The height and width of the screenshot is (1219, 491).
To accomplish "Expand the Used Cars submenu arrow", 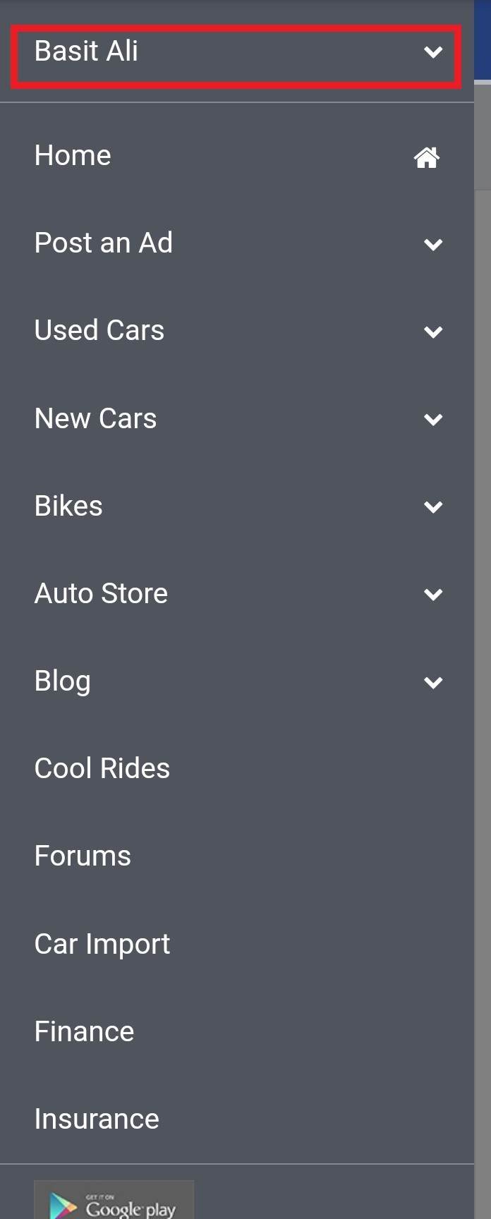I will coord(433,332).
